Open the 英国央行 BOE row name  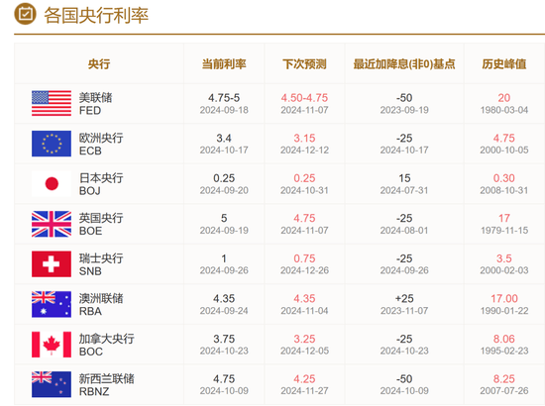coord(101,225)
